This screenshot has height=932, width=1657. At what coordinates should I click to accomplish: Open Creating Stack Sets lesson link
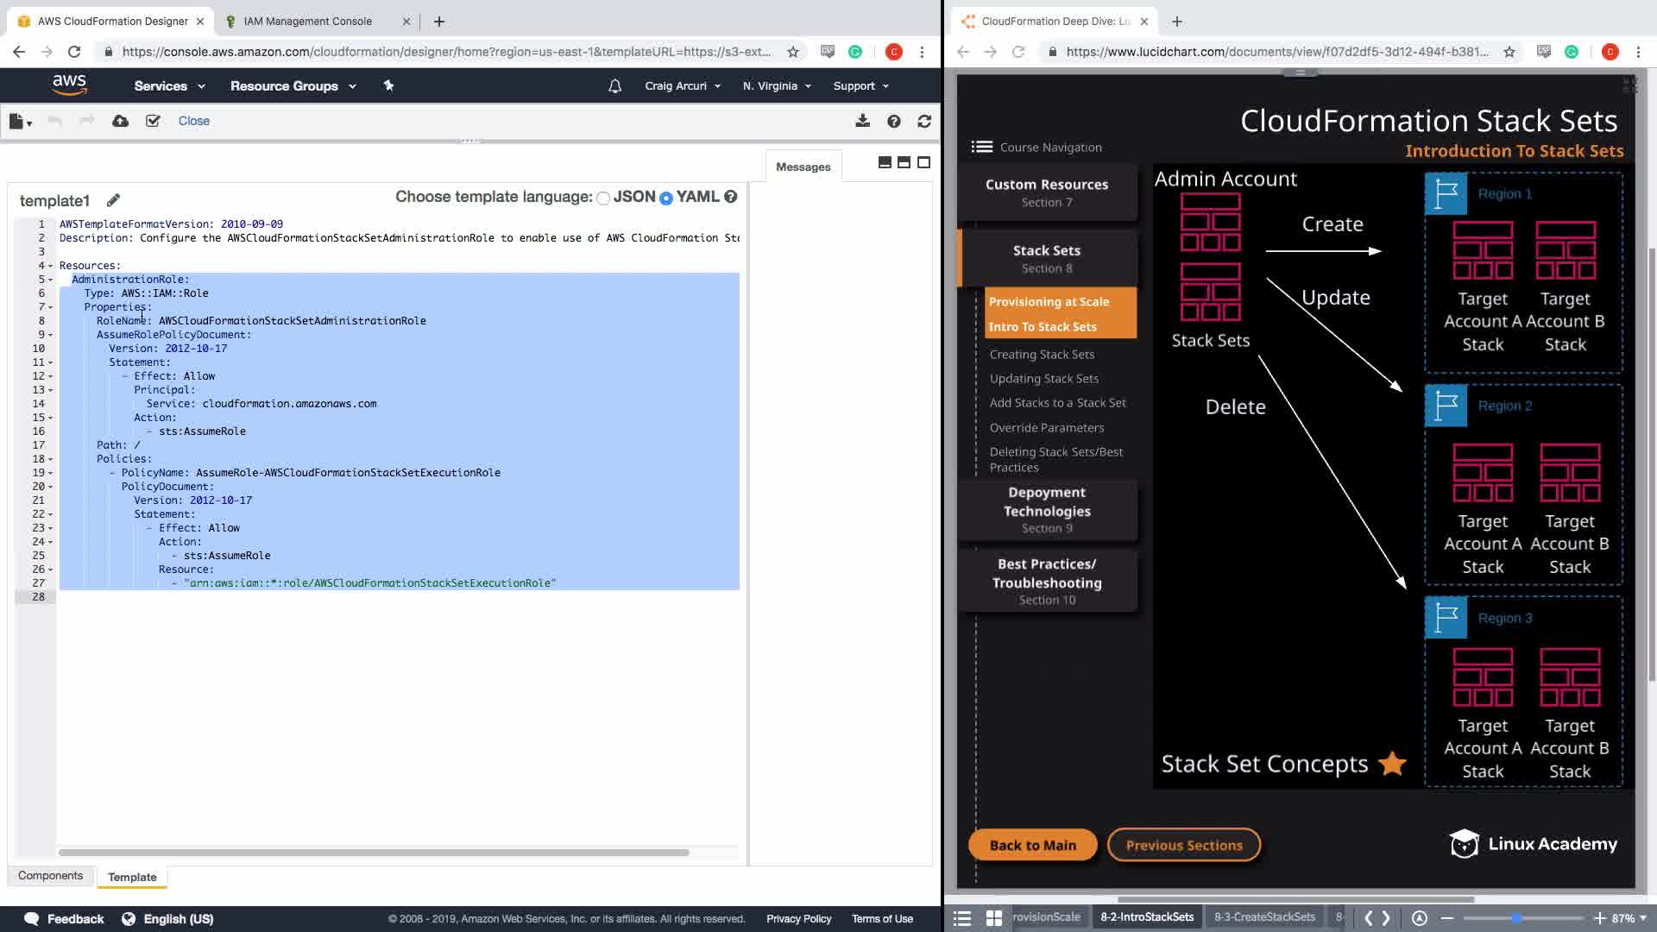1042,355
